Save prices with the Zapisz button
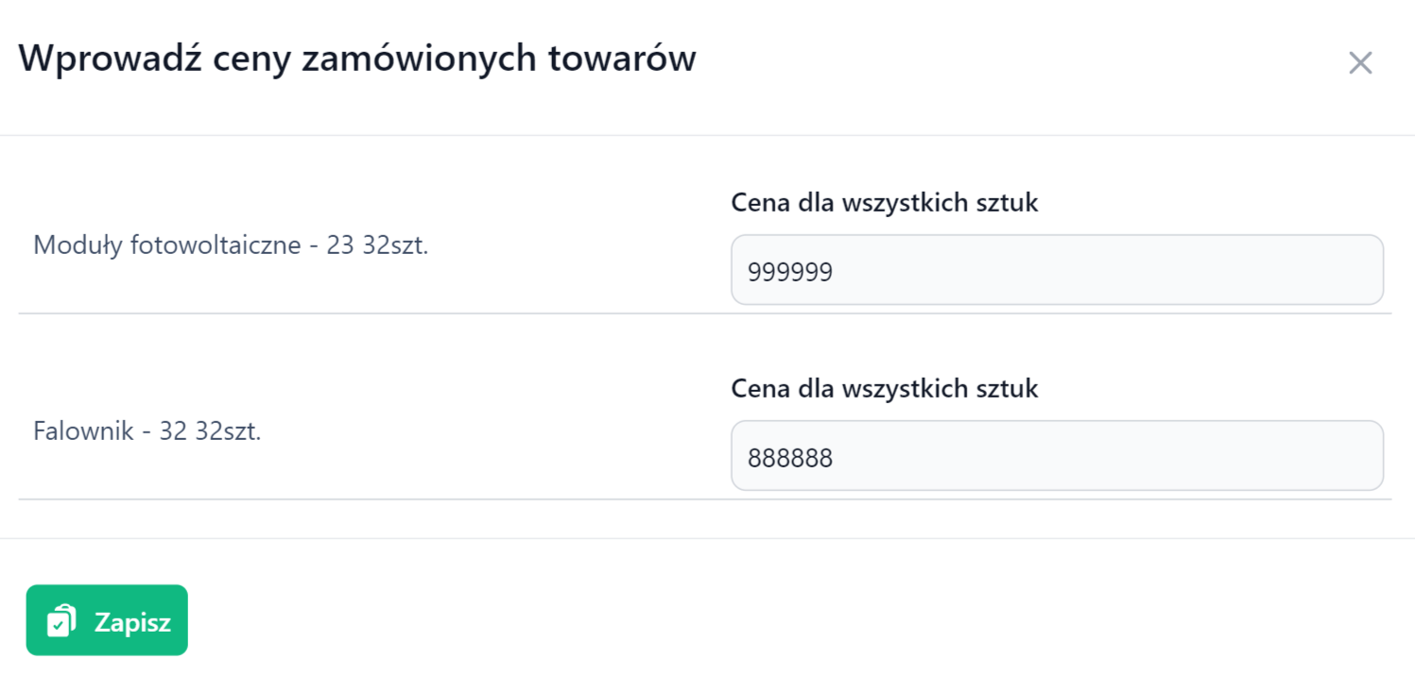Viewport: 1415px width, 676px height. click(107, 620)
